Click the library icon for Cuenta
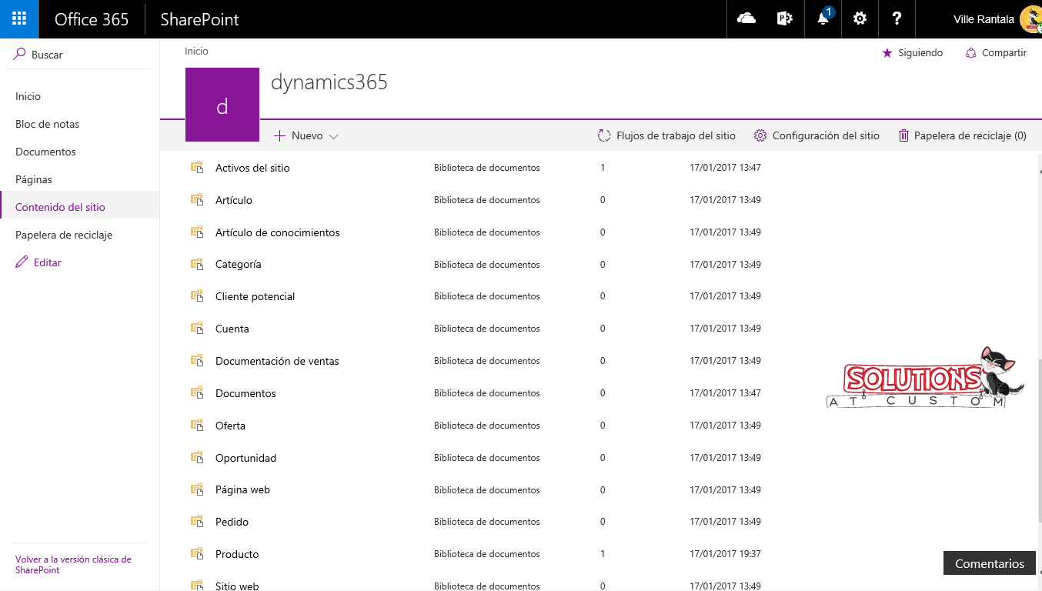 (x=196, y=328)
